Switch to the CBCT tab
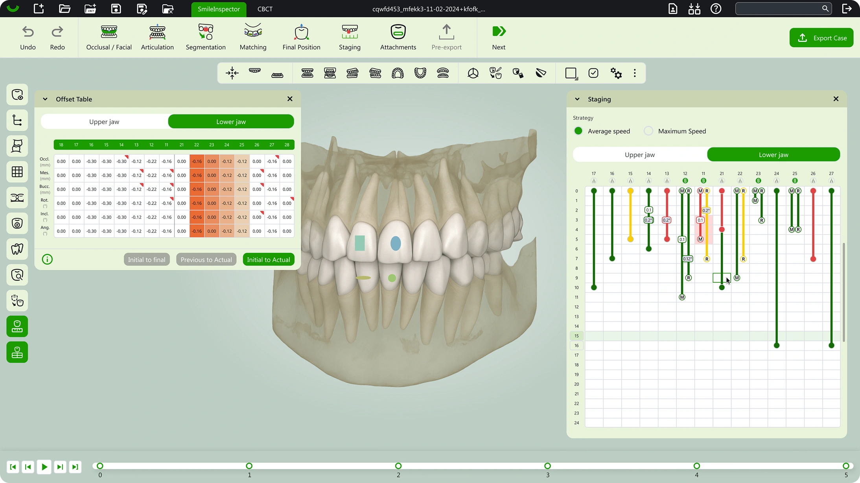Viewport: 860px width, 483px height. click(x=265, y=9)
